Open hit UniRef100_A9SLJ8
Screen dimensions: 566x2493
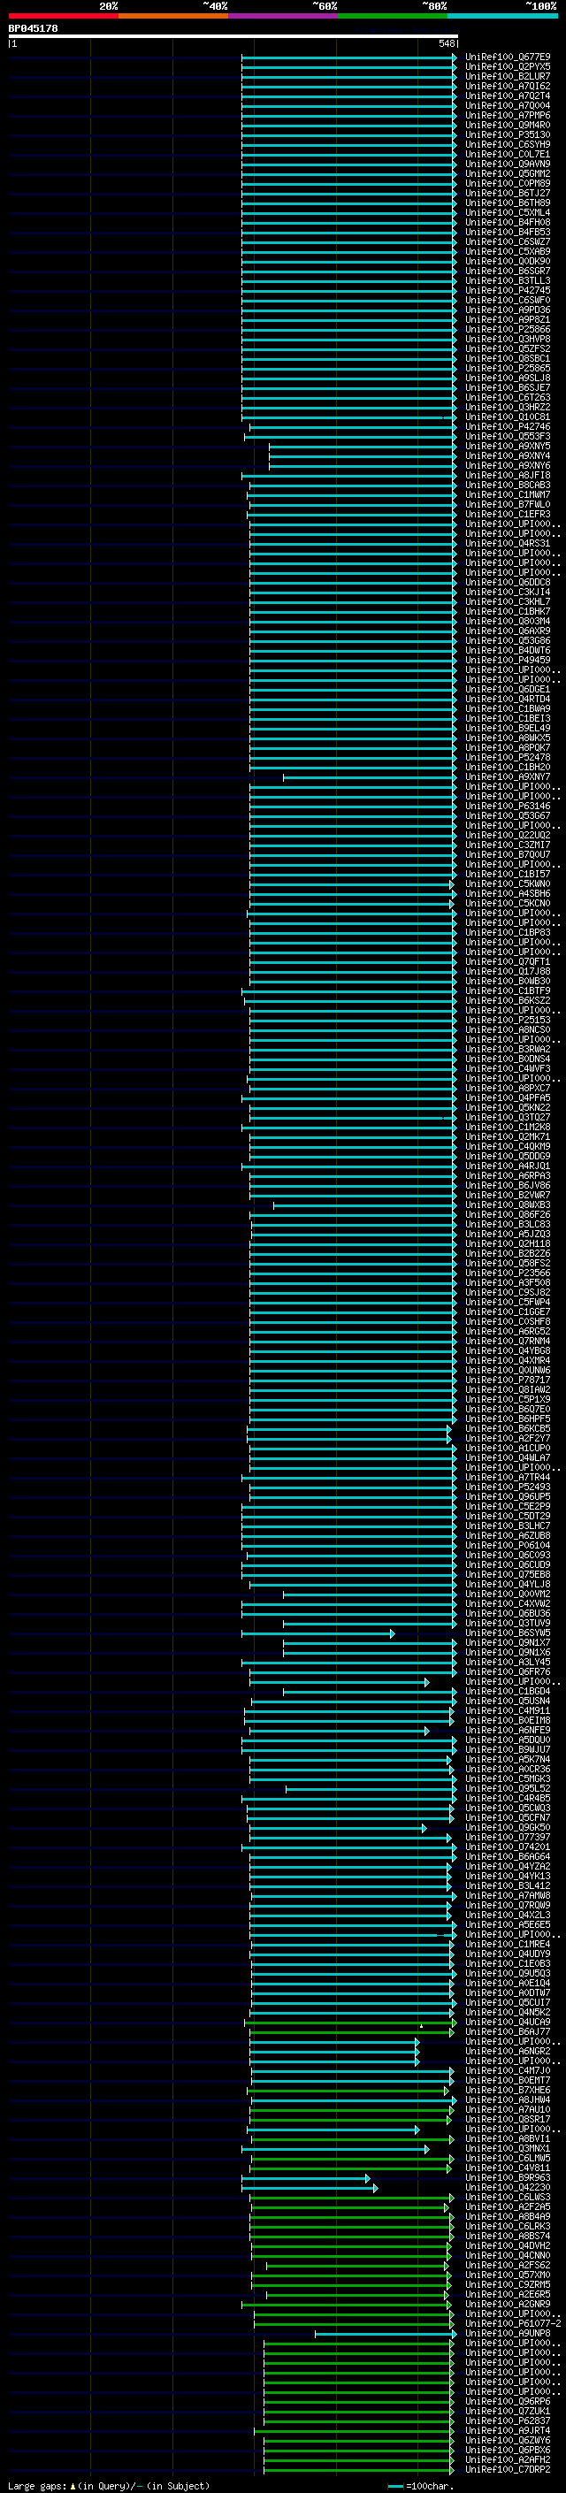click(x=507, y=379)
